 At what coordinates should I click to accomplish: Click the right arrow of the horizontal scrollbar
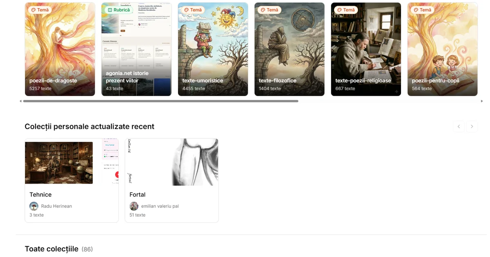pyautogui.click(x=482, y=101)
